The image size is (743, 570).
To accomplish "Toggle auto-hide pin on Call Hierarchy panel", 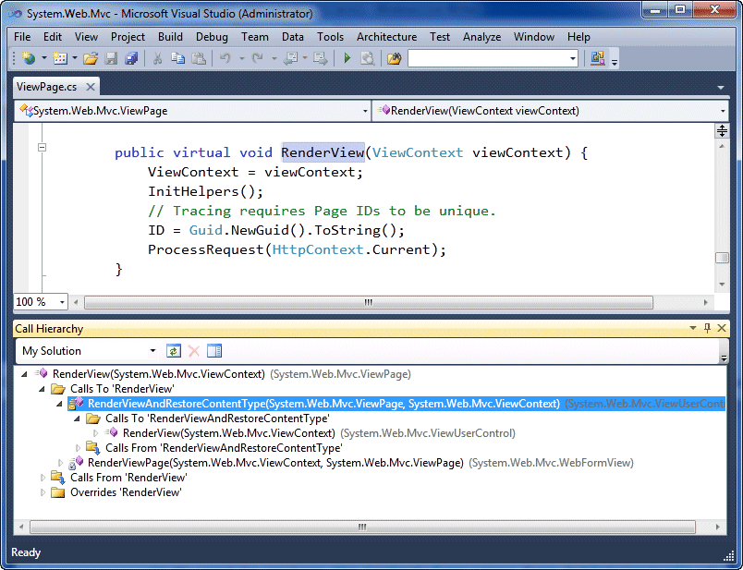I will (x=708, y=328).
